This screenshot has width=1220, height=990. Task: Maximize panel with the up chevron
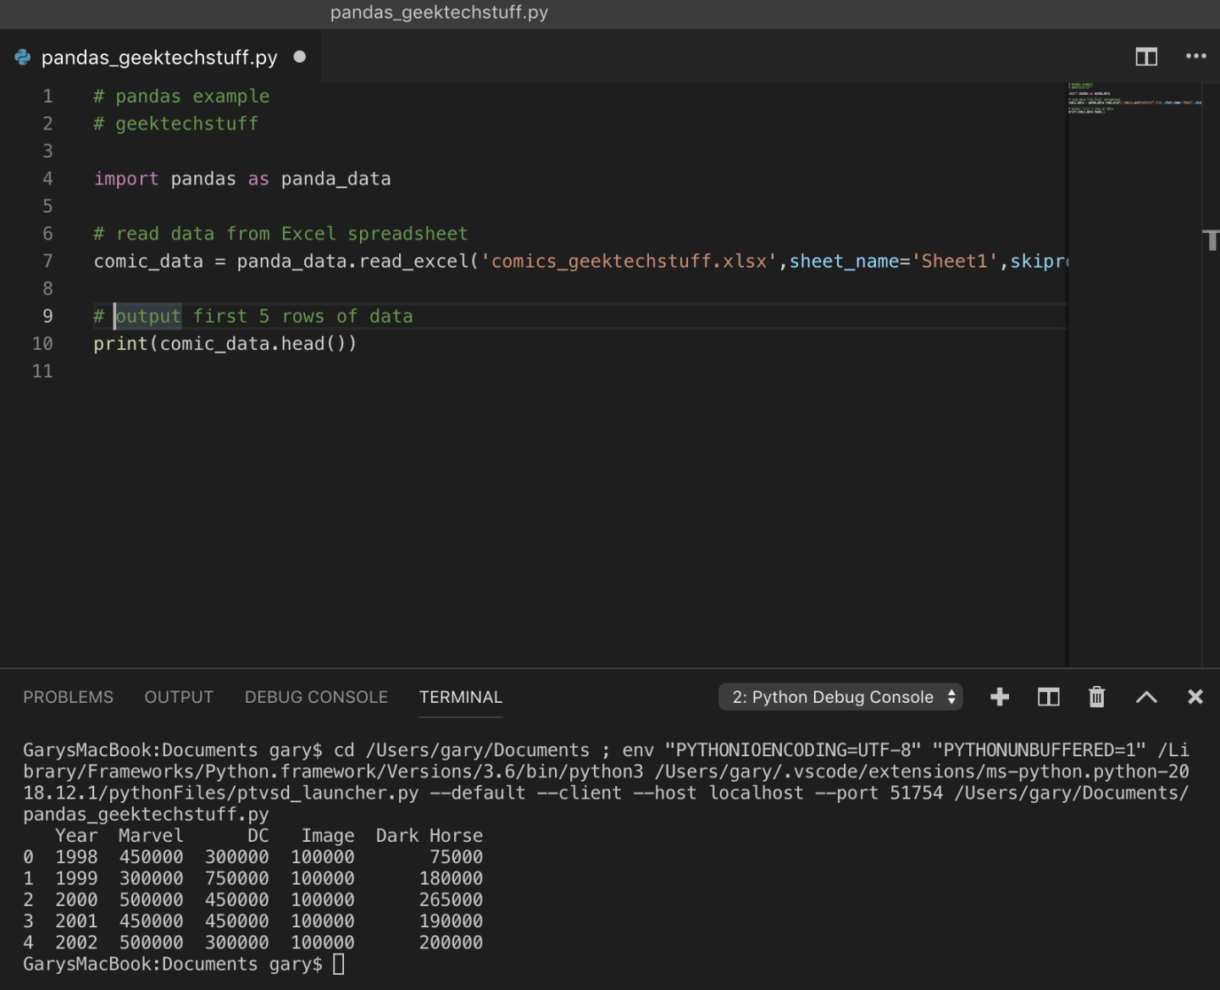pyautogui.click(x=1146, y=697)
